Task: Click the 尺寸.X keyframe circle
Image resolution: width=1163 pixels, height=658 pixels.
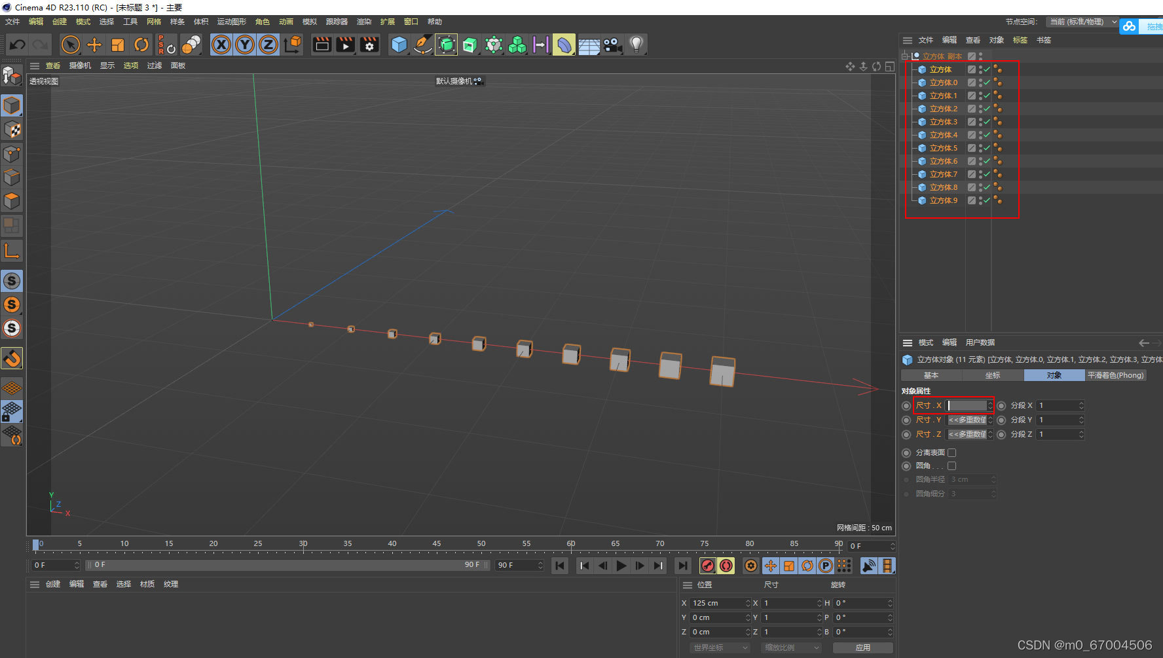Action: click(906, 406)
